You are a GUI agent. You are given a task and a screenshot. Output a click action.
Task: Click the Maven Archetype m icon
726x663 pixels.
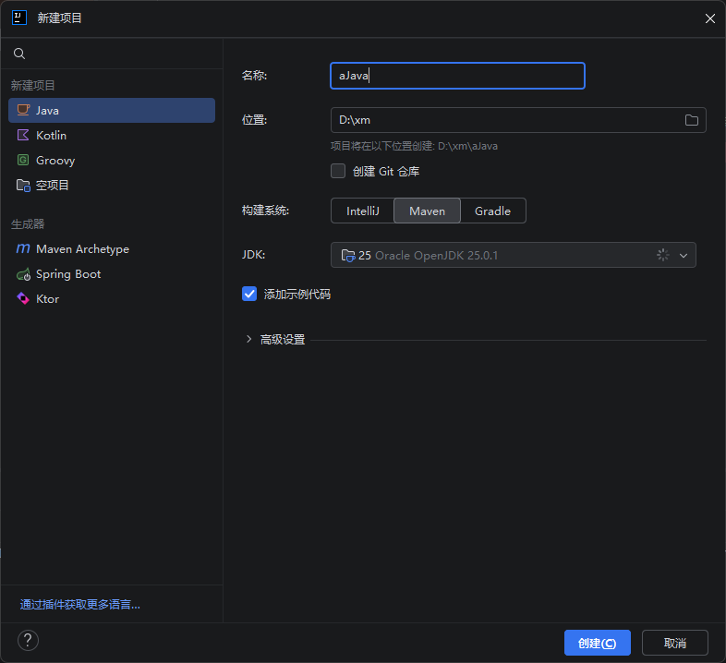tap(23, 248)
